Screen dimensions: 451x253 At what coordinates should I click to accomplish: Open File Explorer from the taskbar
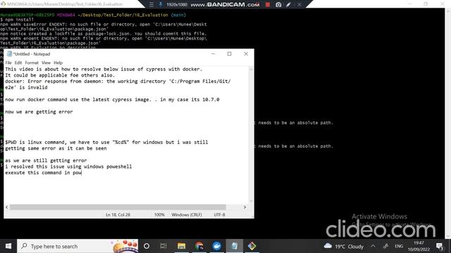pos(181,246)
